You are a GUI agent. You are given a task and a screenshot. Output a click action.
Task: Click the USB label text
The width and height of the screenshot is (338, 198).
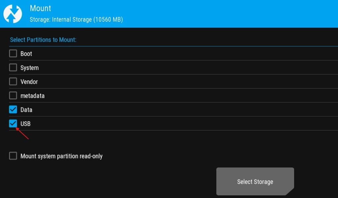coord(25,124)
